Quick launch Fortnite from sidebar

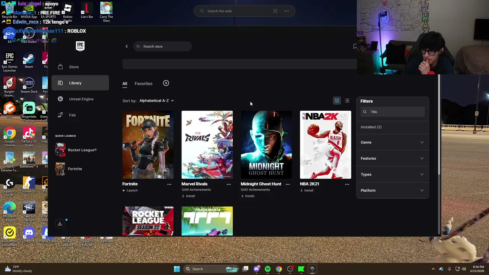tap(69, 169)
